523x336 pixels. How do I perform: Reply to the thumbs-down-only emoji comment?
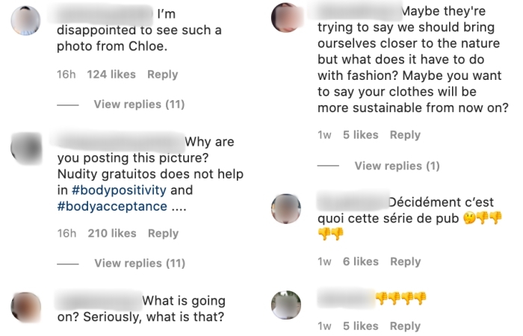coord(405,326)
